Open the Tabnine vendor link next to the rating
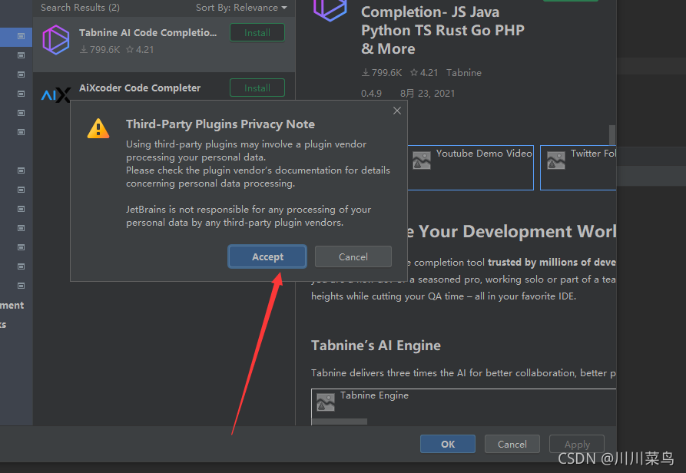This screenshot has width=686, height=473. [464, 73]
